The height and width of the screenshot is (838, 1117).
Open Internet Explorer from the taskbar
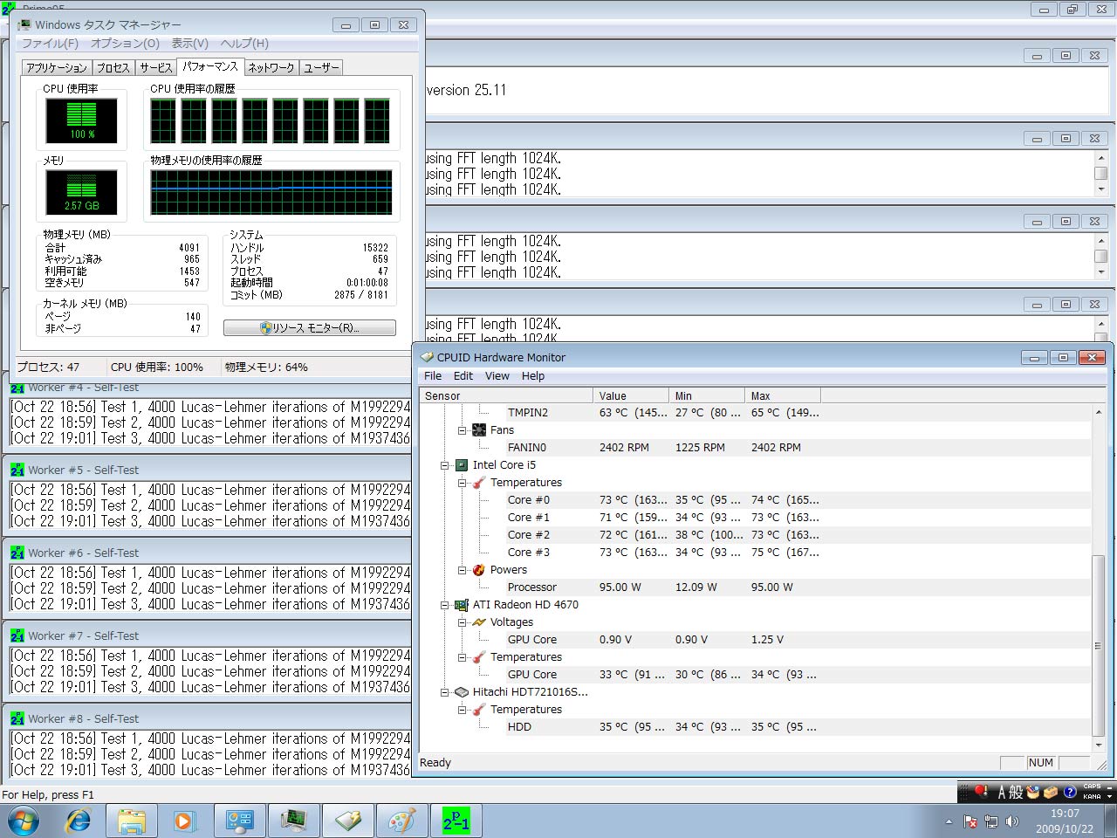click(x=79, y=821)
